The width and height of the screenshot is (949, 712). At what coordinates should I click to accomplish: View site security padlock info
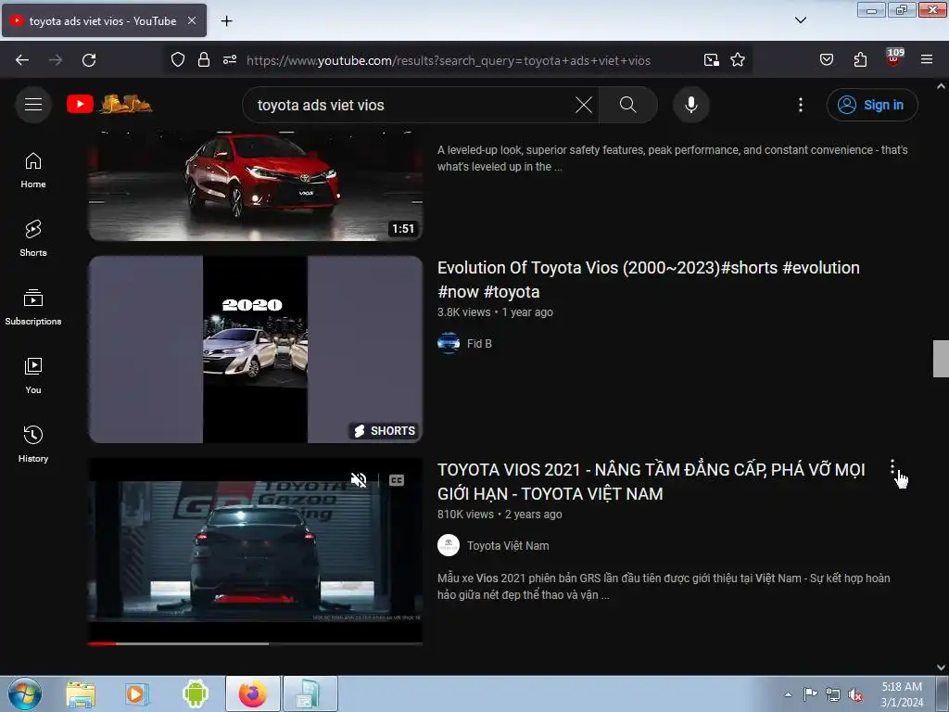(204, 59)
